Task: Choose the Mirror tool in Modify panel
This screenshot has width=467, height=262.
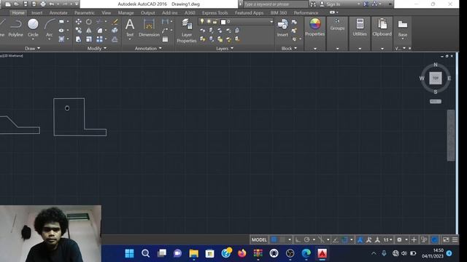Action: 89,31
